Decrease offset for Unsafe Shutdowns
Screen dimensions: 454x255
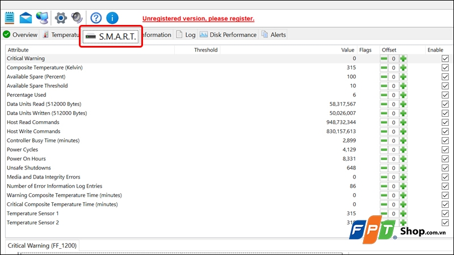click(384, 168)
